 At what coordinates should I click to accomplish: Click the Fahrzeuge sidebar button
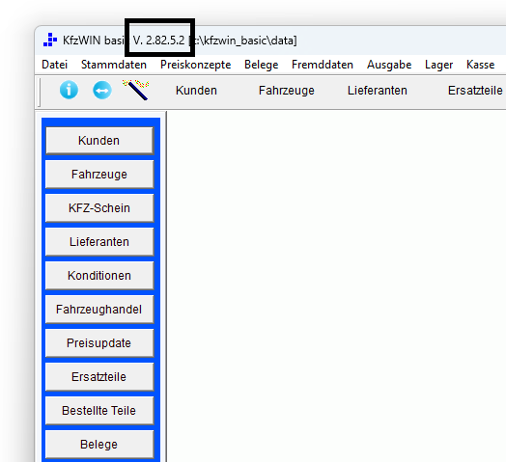pos(99,175)
